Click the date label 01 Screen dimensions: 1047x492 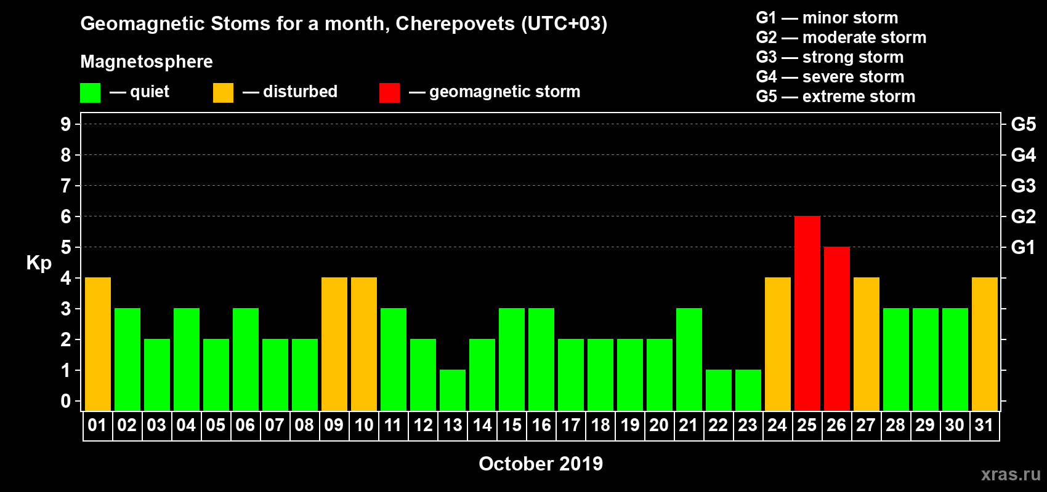97,426
